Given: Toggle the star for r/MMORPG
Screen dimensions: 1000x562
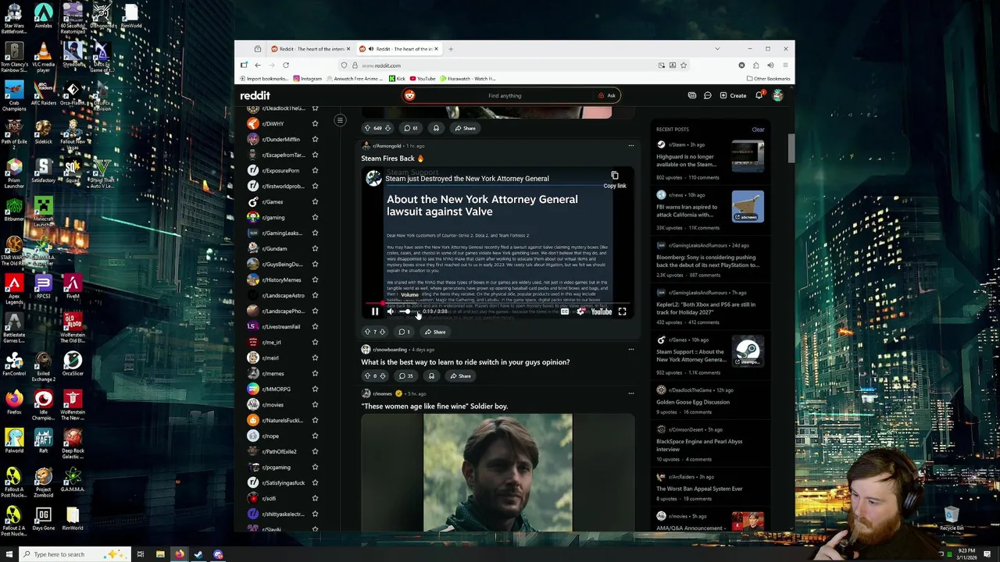Looking at the screenshot, I should pos(315,389).
